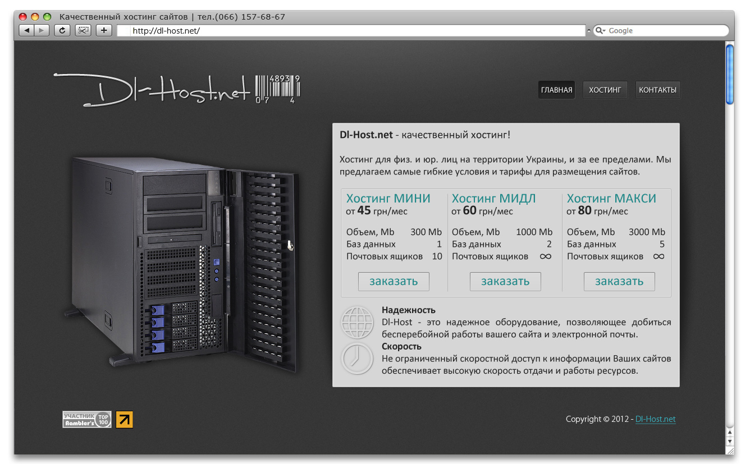Click the clock icon next to Скорость

(358, 359)
